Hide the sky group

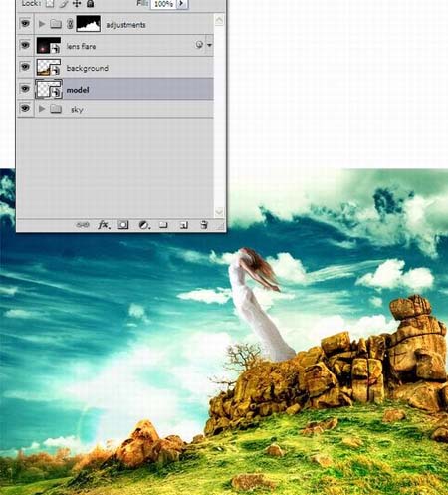[25, 109]
